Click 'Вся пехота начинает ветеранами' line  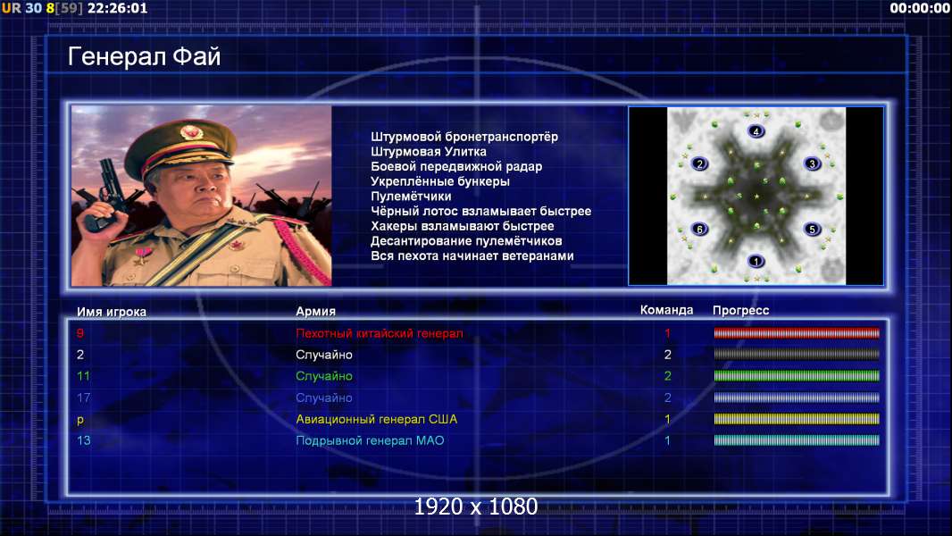(472, 255)
